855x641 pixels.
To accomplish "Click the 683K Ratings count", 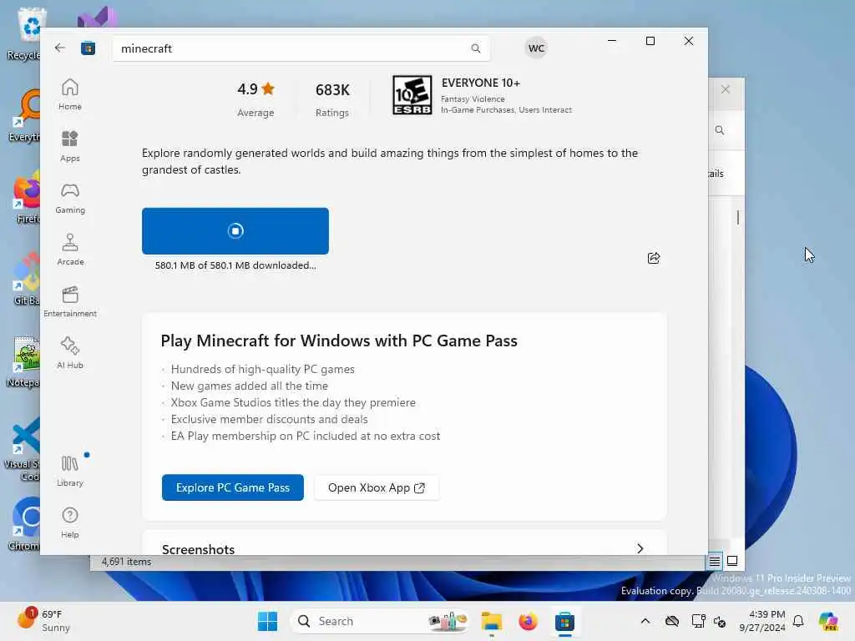I will point(332,99).
